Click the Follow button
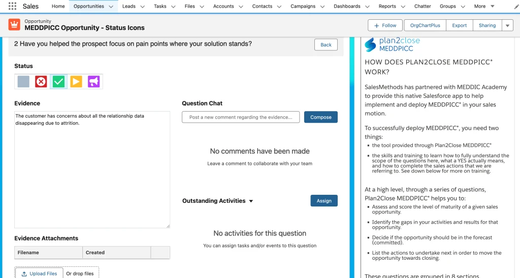The image size is (520, 278). [x=385, y=25]
